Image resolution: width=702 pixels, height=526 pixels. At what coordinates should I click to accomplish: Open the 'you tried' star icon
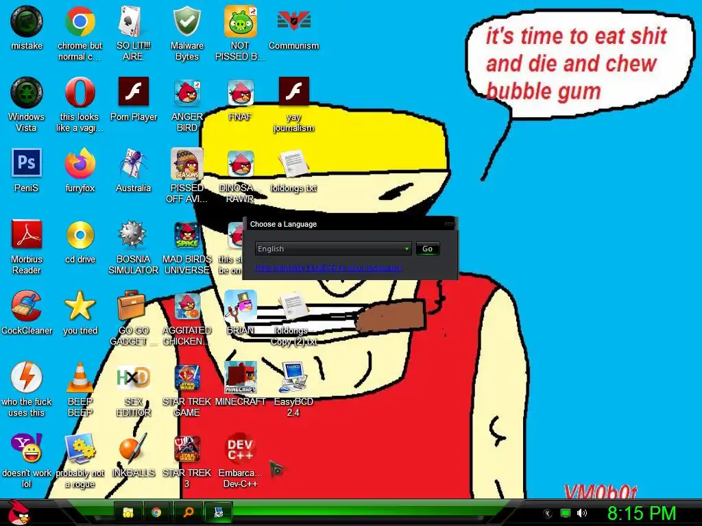[80, 306]
